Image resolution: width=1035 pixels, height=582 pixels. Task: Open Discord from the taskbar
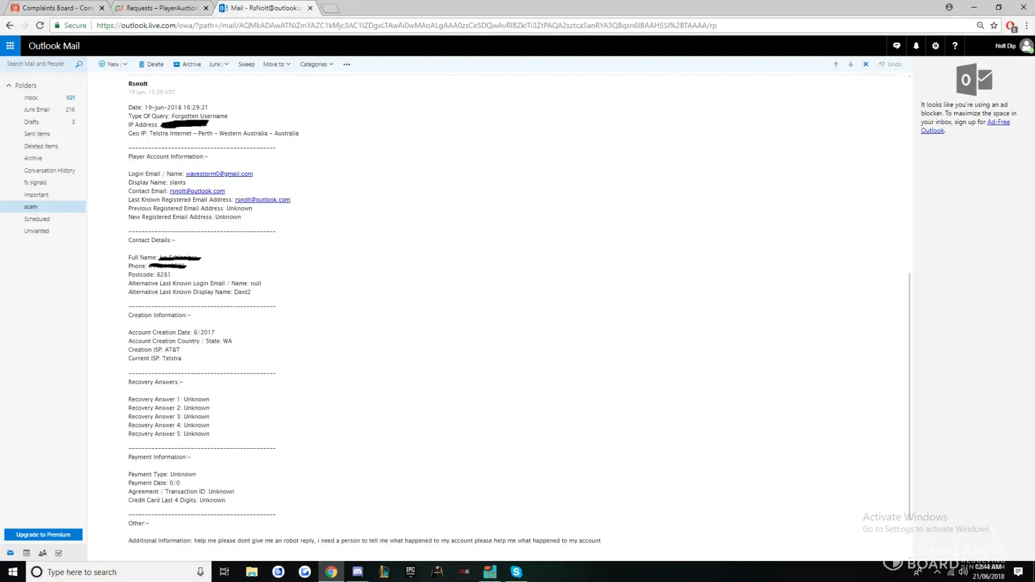click(x=357, y=572)
